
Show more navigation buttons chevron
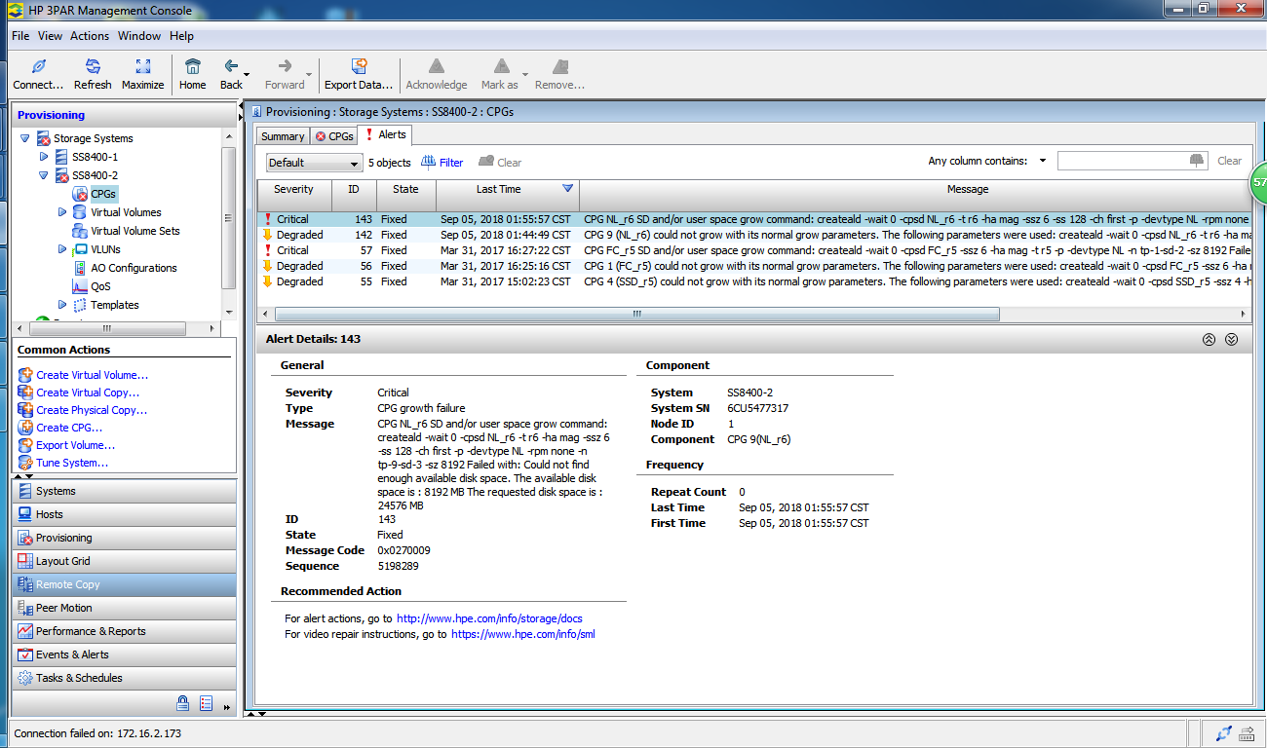pyautogui.click(x=227, y=706)
